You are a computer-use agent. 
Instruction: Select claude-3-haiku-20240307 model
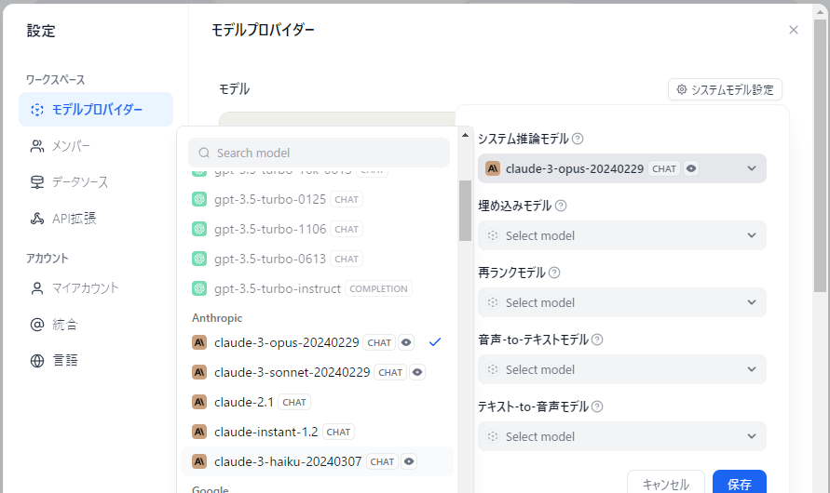317,461
